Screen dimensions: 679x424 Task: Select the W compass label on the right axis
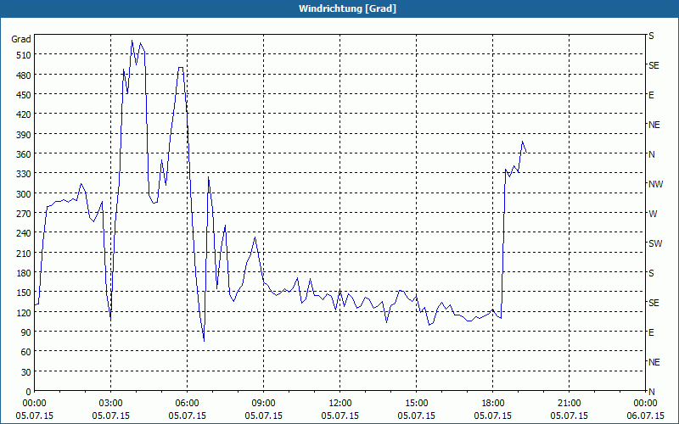tap(653, 214)
